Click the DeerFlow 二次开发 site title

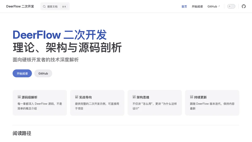point(20,6)
